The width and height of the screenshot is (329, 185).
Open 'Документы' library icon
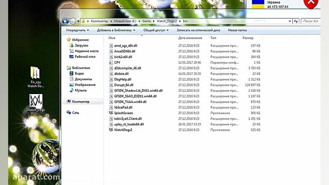tap(71, 79)
